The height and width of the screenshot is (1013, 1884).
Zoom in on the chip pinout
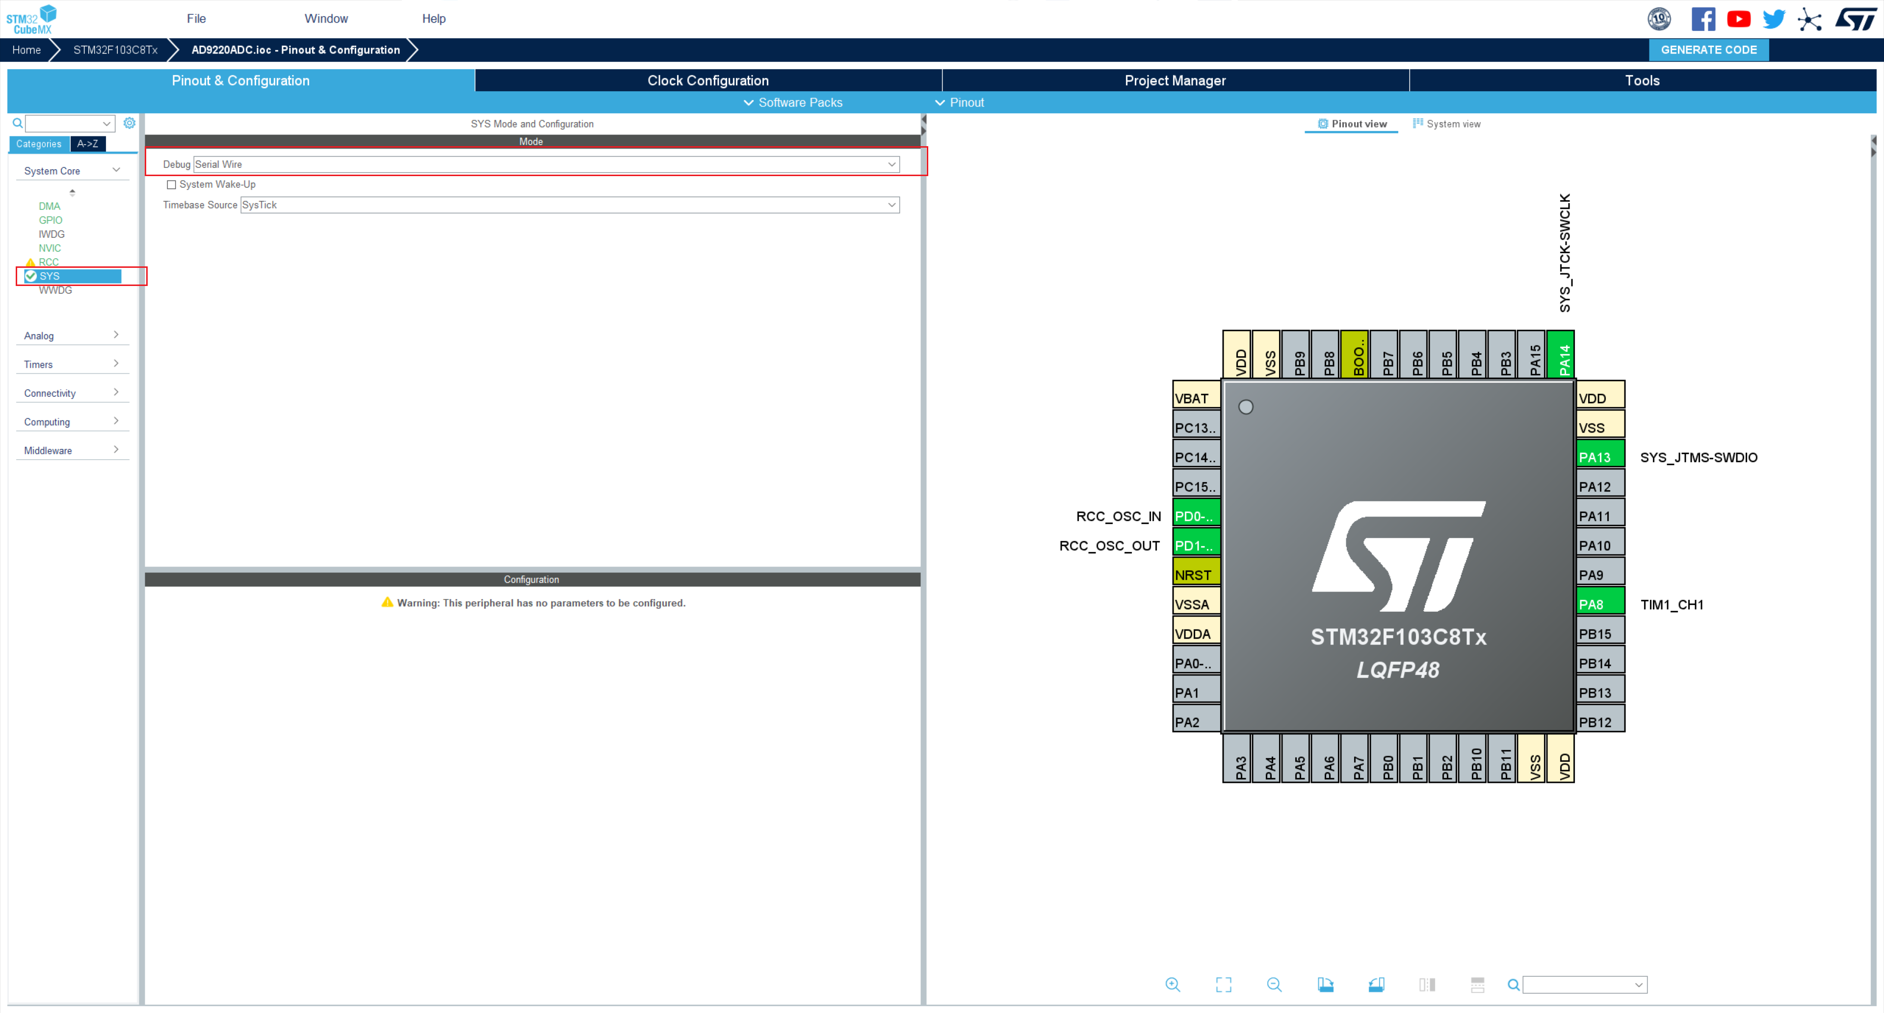1173,985
